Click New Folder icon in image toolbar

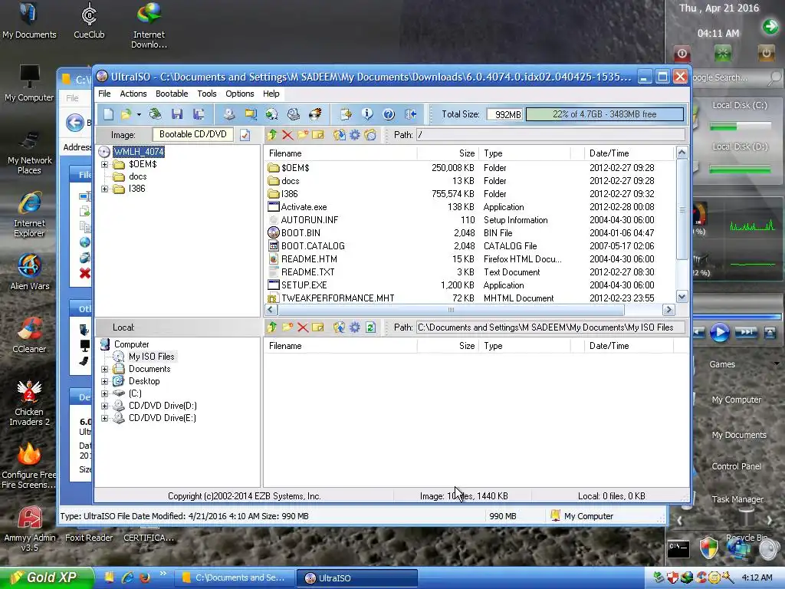303,135
